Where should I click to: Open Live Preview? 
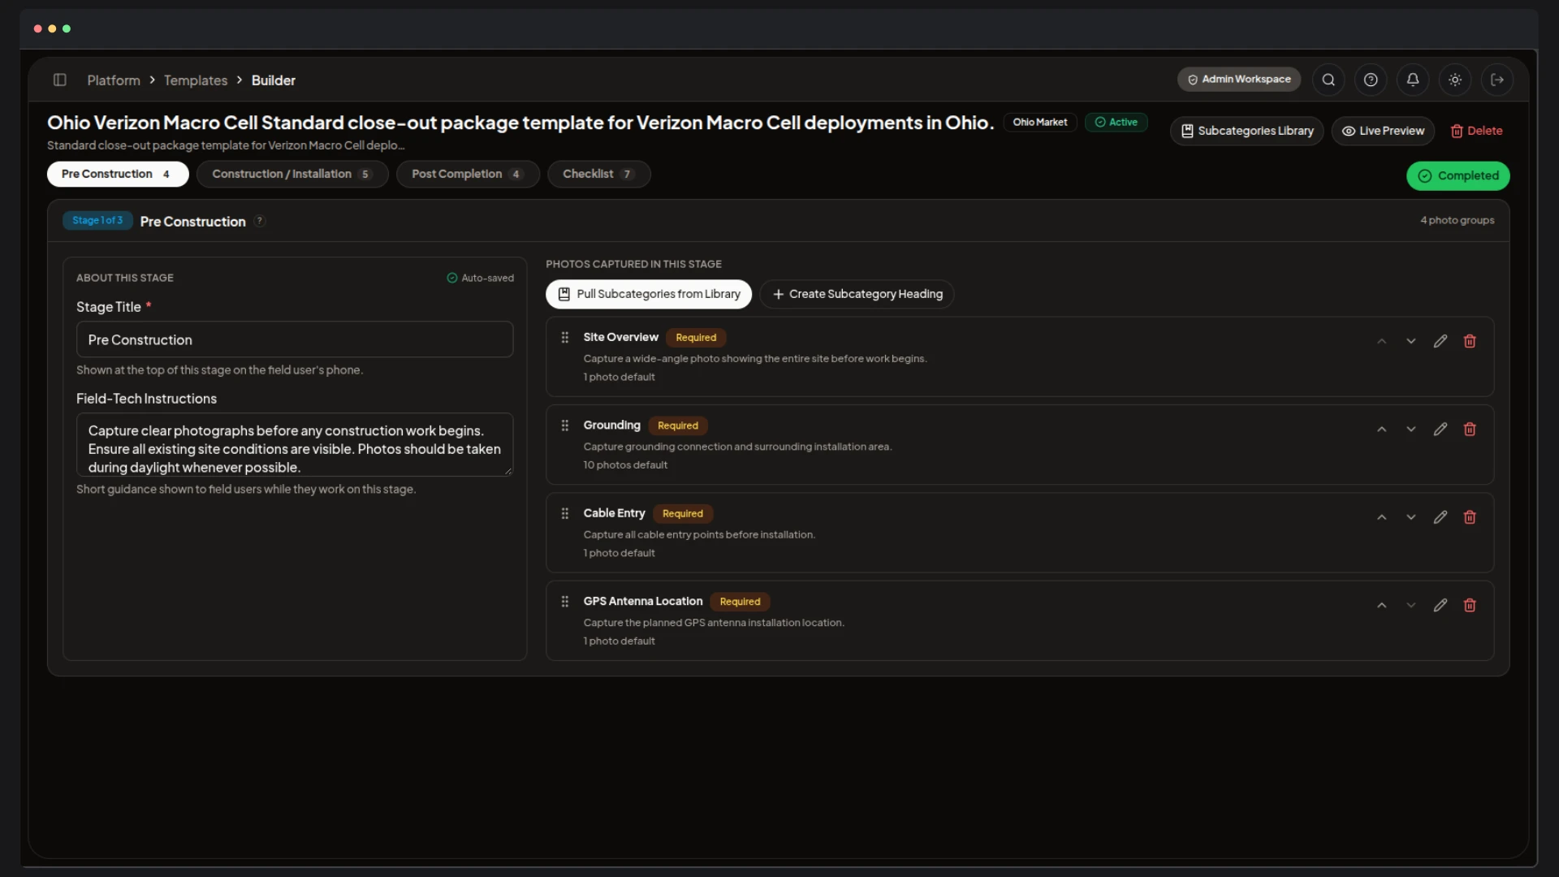1383,131
